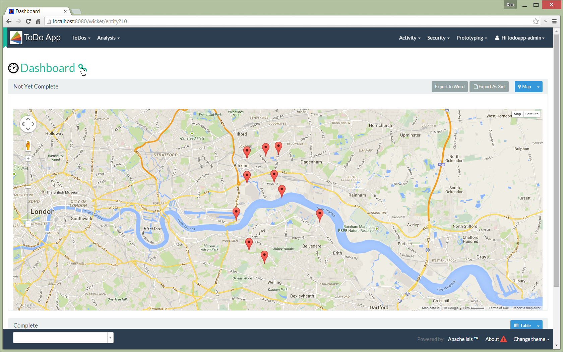Click the Export to Word button

pos(449,87)
